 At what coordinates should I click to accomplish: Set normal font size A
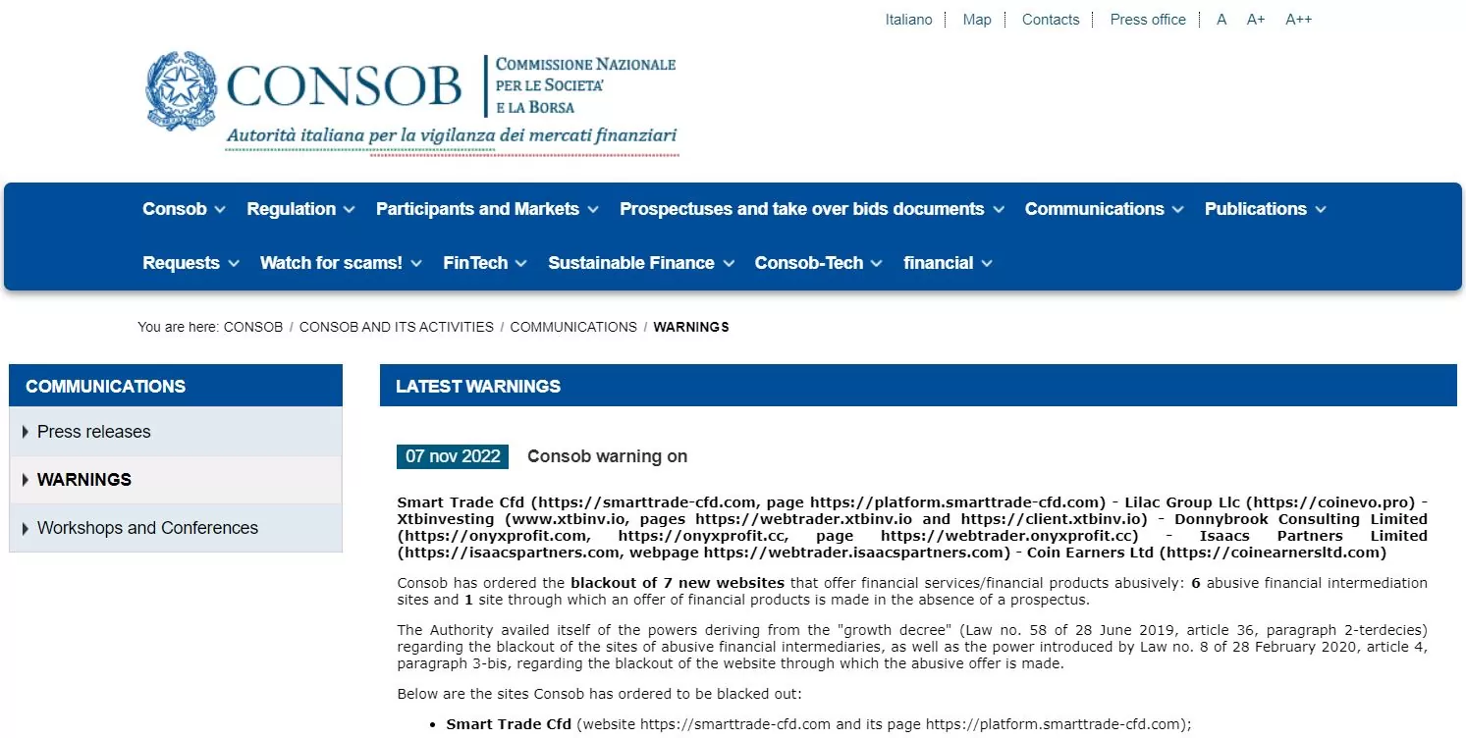pos(1222,20)
